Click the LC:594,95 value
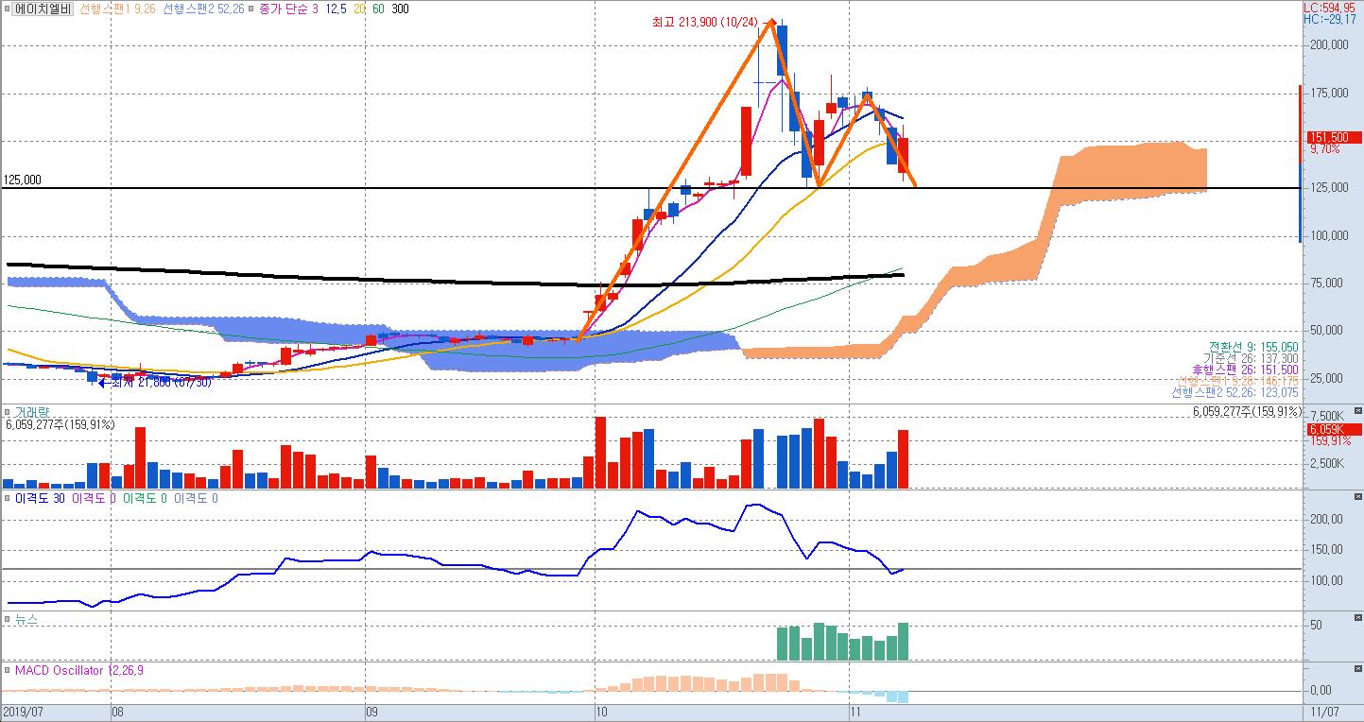The height and width of the screenshot is (722, 1364). (x=1328, y=7)
